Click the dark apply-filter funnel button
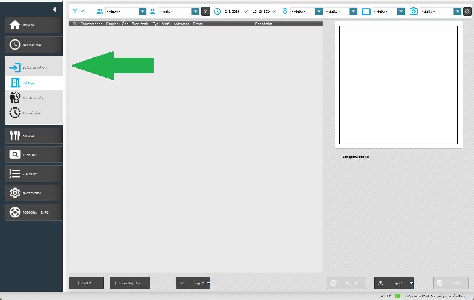 205,11
